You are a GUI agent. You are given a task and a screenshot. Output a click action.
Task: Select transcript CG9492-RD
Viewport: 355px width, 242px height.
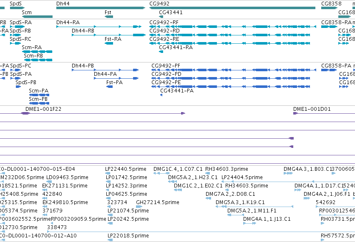[x=230, y=35]
